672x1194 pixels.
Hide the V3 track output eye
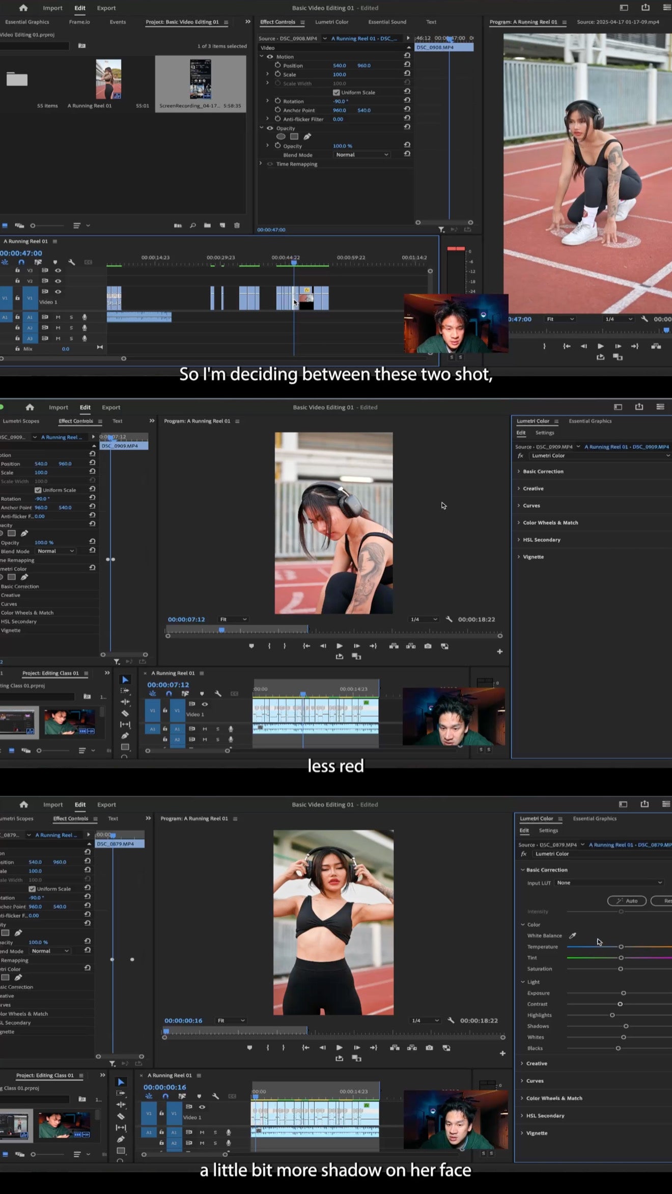tap(58, 270)
